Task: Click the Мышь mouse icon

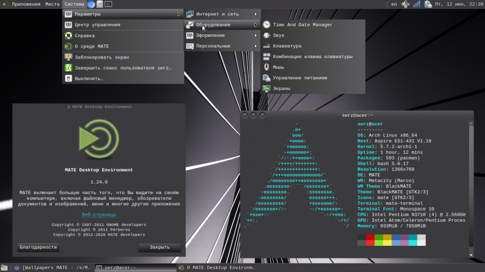Action: (267, 67)
